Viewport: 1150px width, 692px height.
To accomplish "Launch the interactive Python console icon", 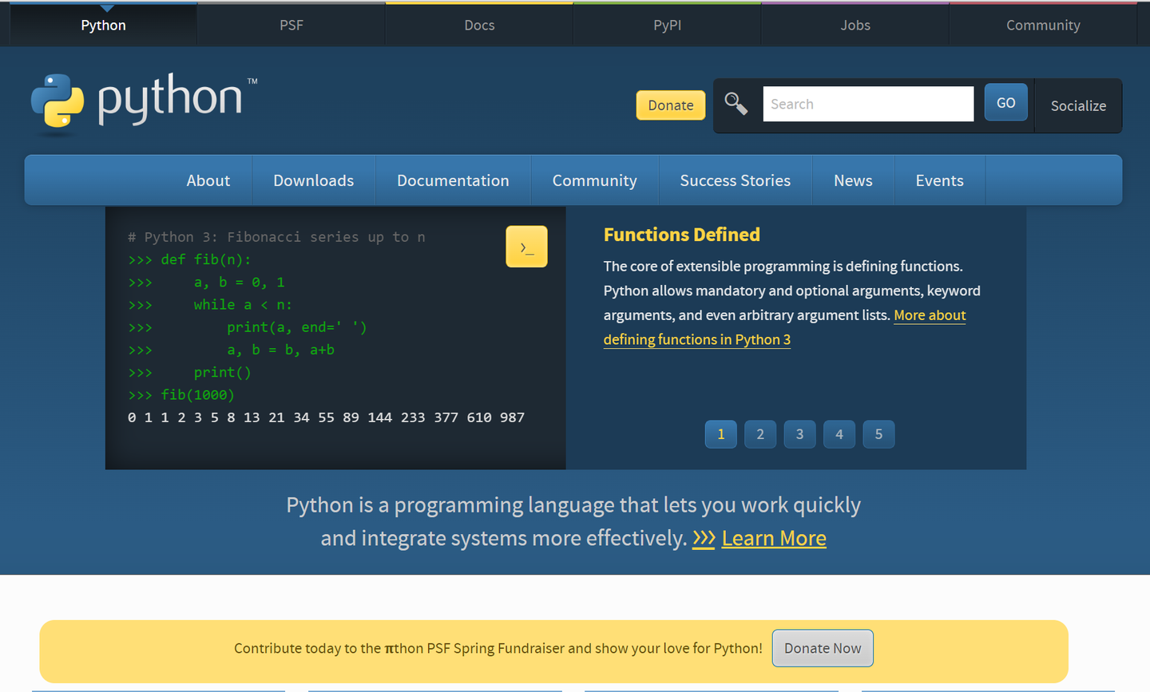I will [526, 246].
